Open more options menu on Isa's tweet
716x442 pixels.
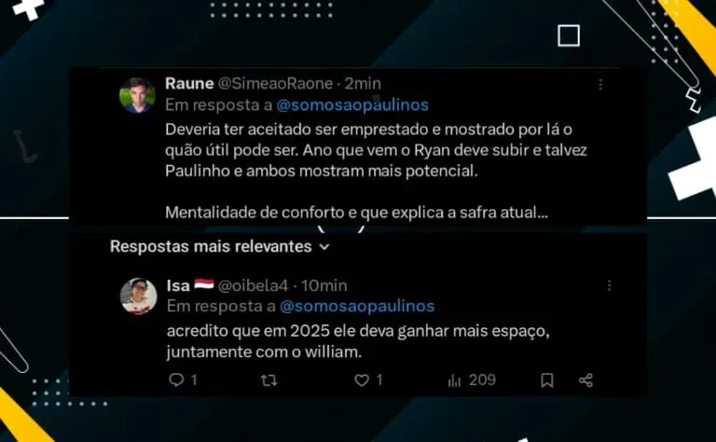(x=609, y=285)
